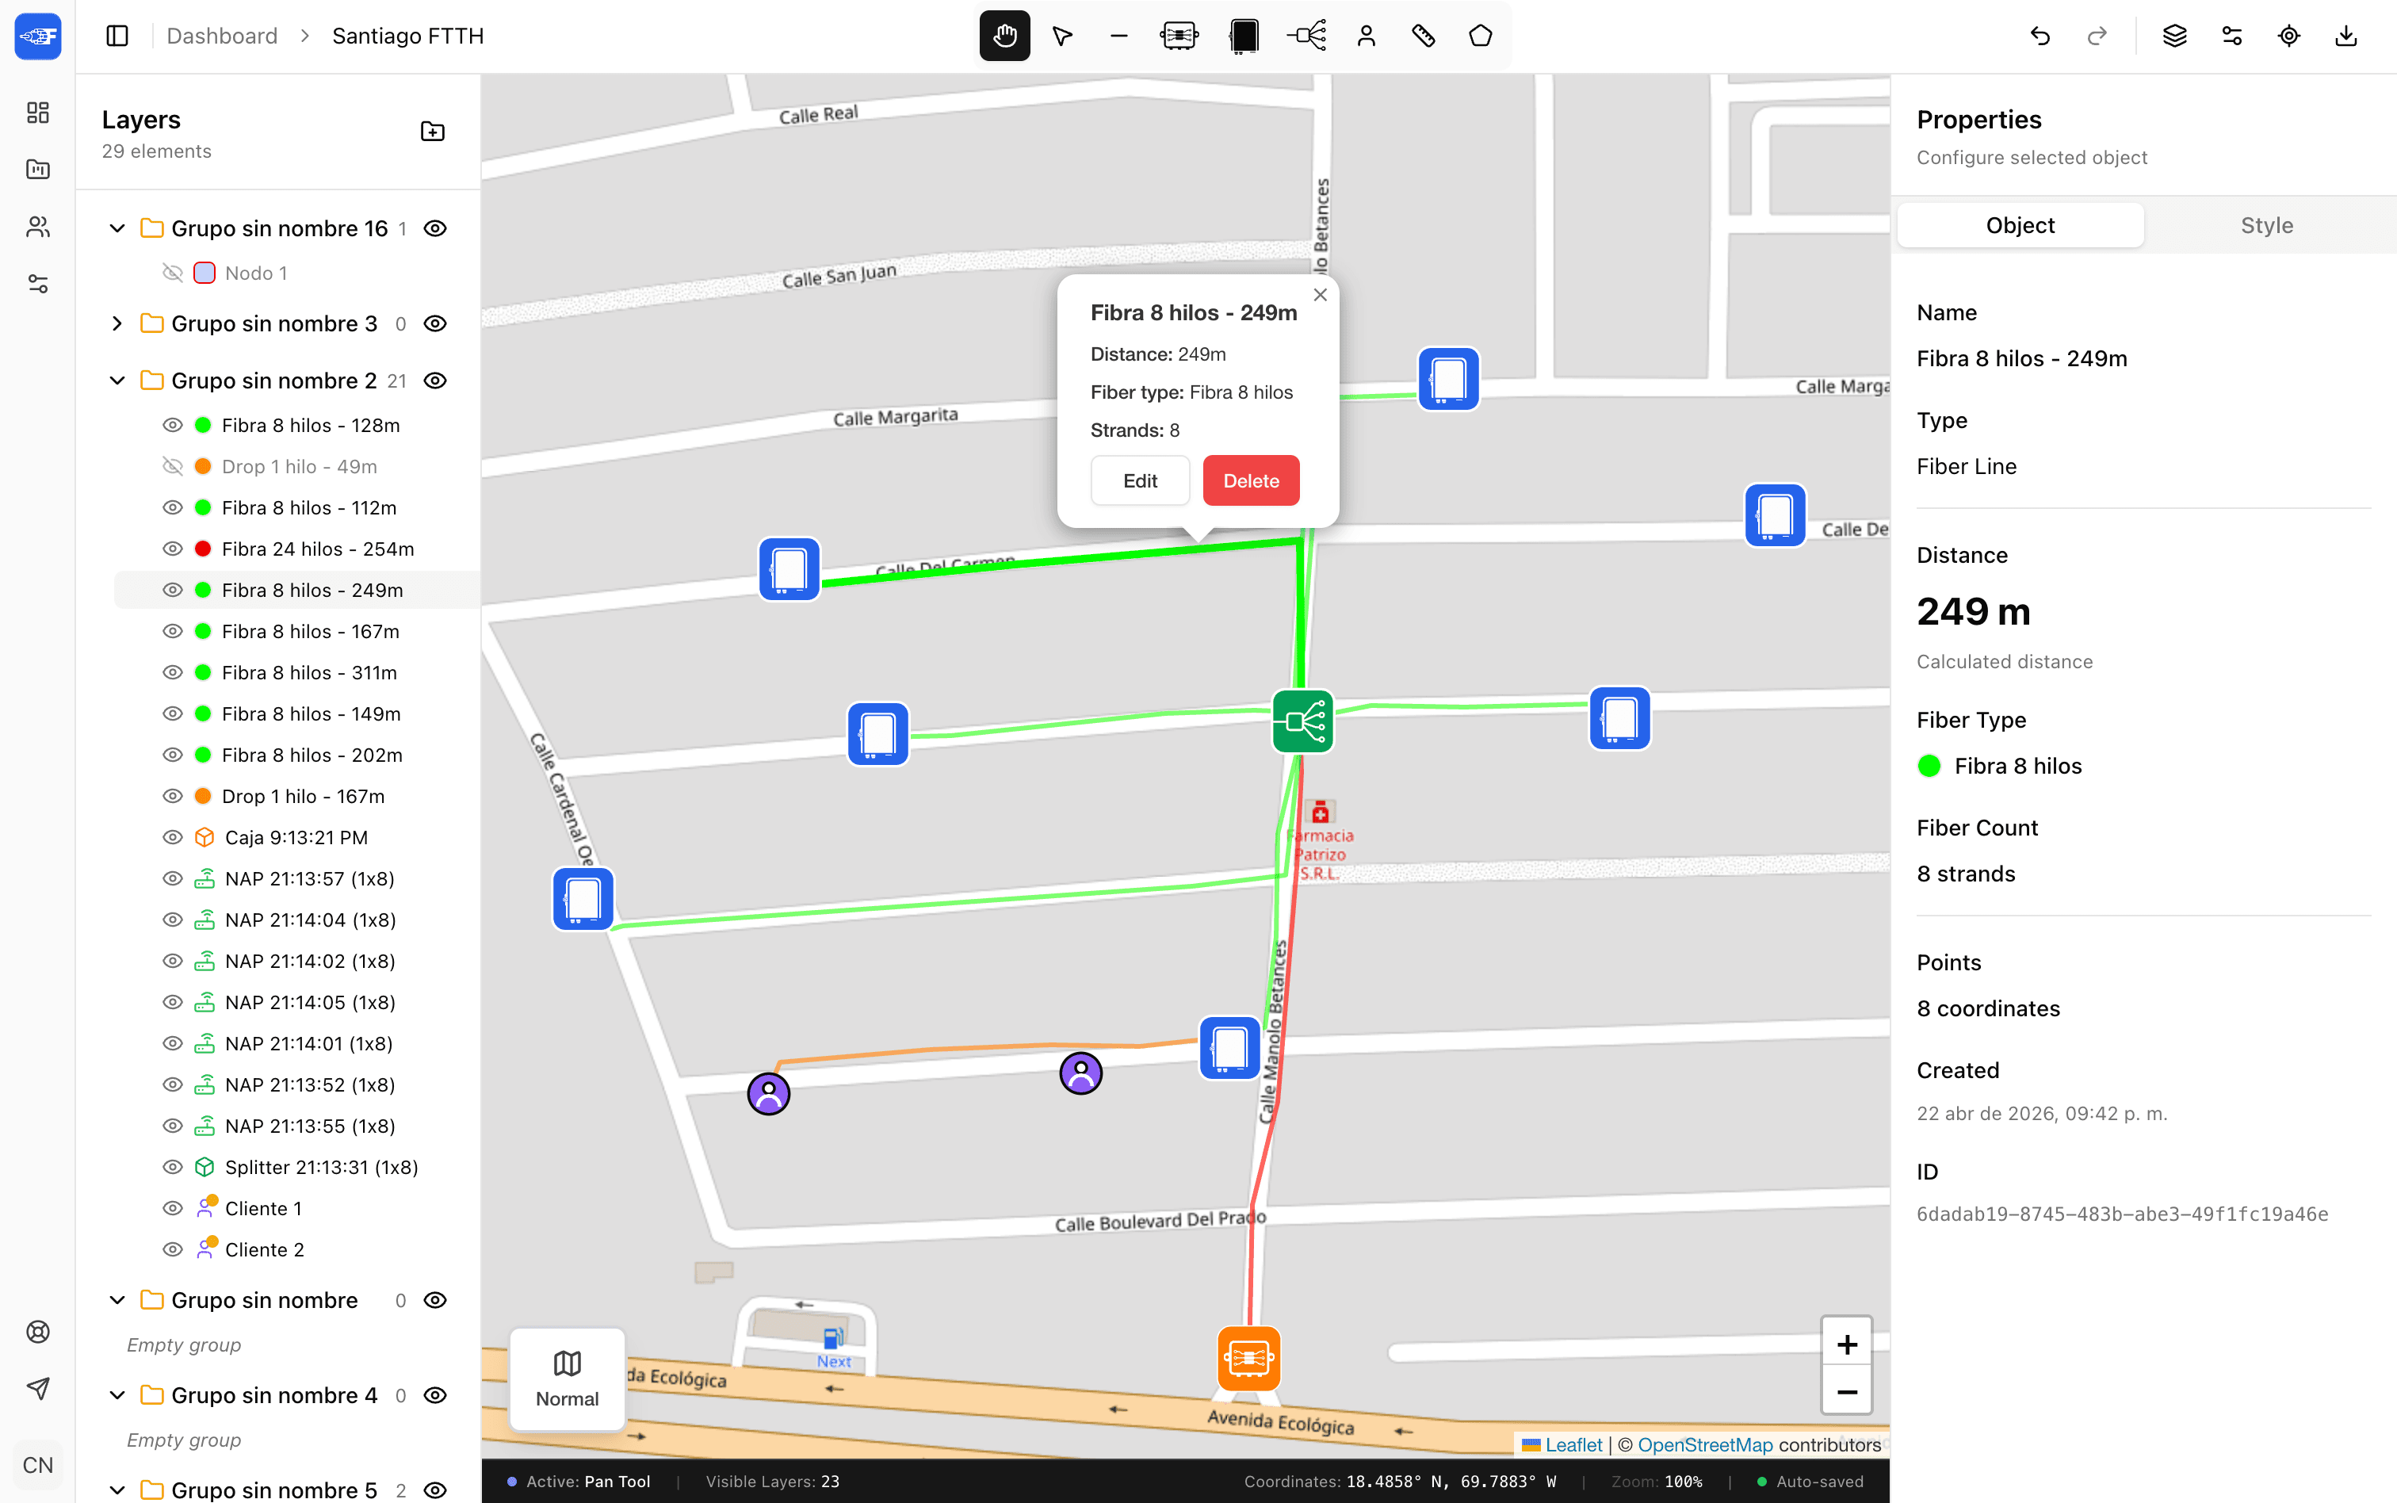Hide Fibra 24 hilos - 254m layer
The height and width of the screenshot is (1503, 2397).
pos(173,549)
